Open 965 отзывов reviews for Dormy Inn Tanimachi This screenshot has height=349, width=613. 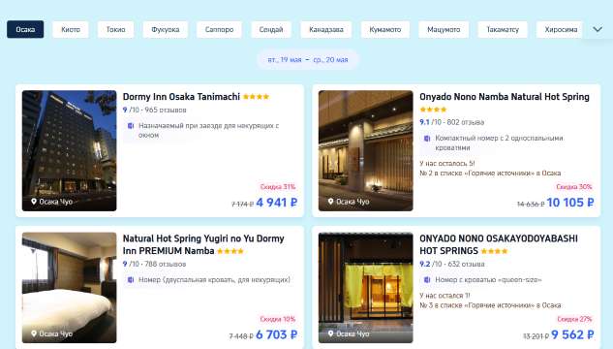166,110
